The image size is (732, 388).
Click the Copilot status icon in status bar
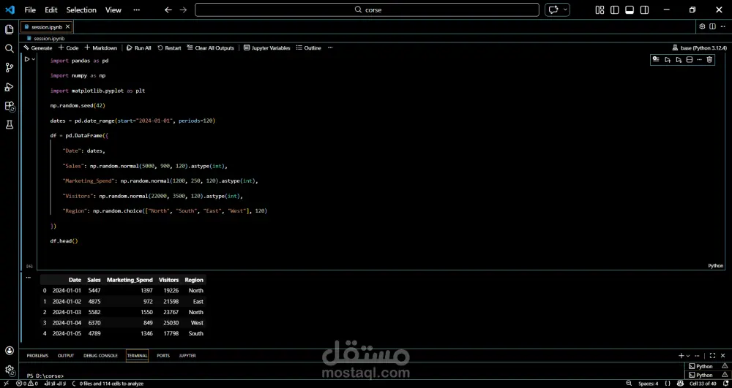(681, 384)
